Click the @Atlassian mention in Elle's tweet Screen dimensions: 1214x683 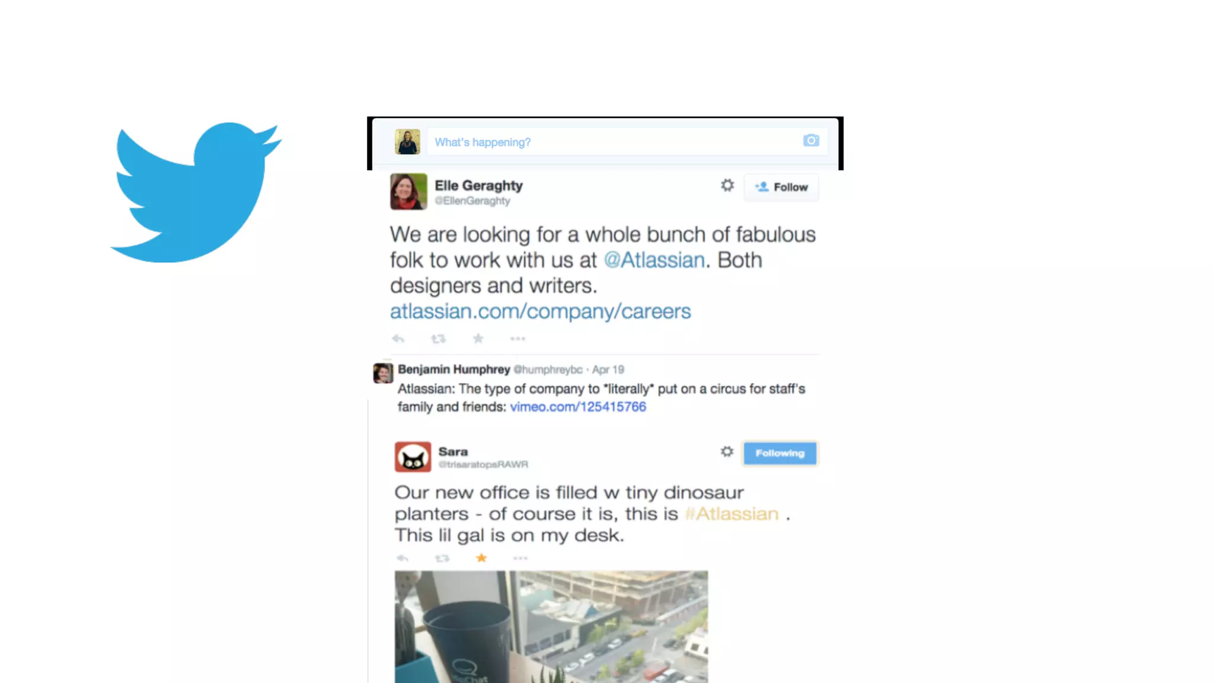[654, 260]
